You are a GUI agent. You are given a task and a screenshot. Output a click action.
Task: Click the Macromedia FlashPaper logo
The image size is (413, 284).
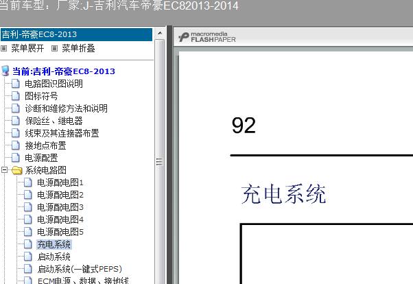click(x=207, y=37)
